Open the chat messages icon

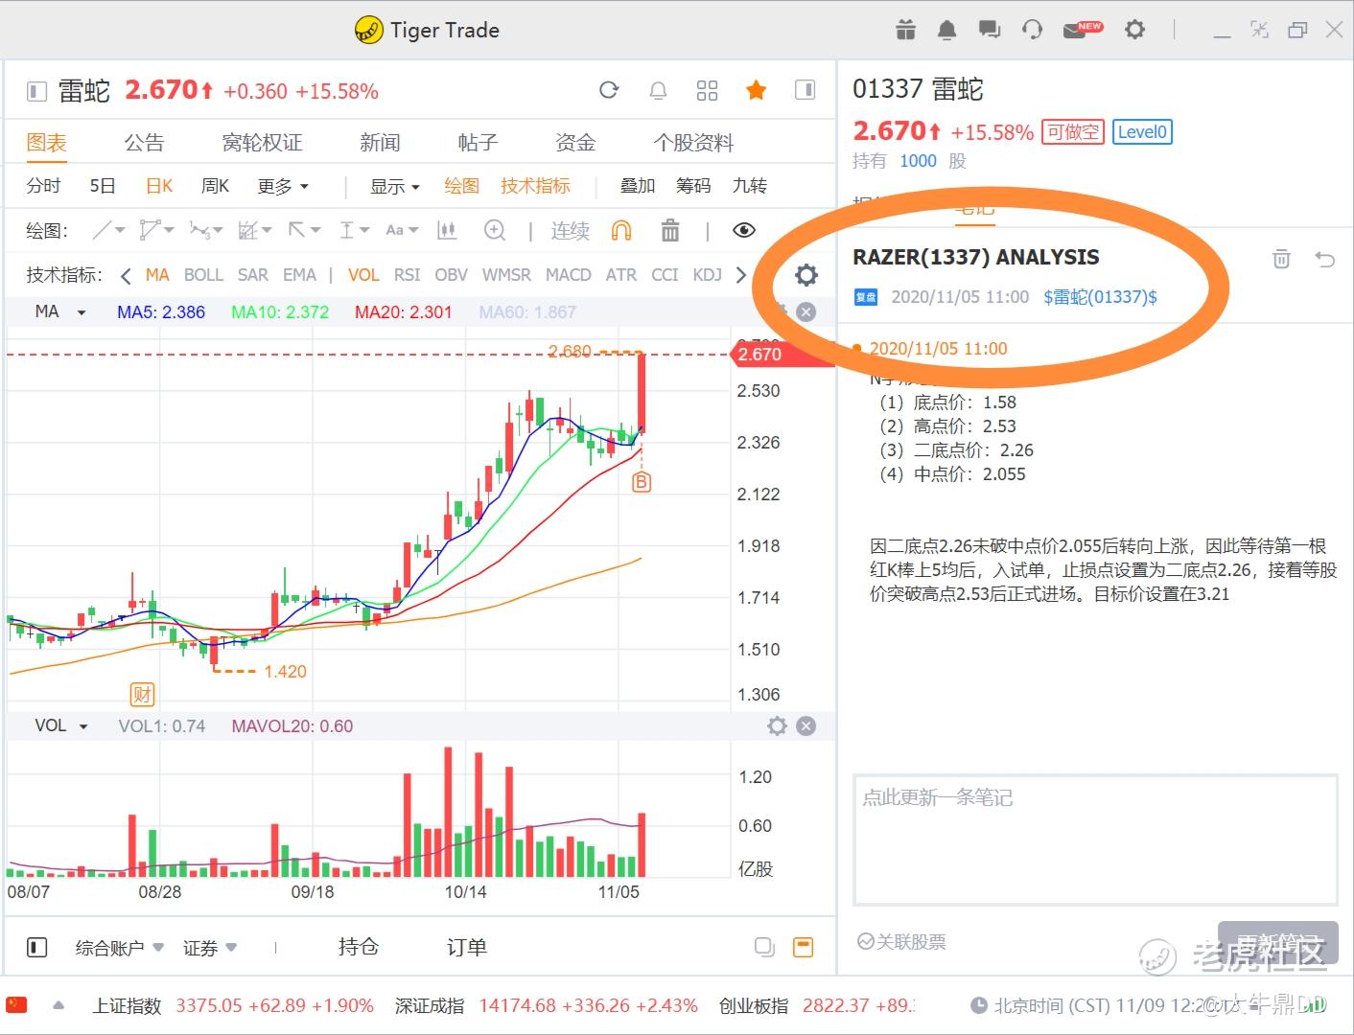(x=989, y=30)
